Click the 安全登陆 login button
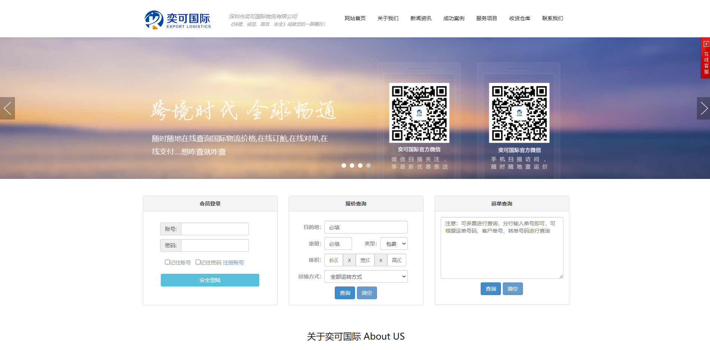710x350 pixels. (x=210, y=280)
